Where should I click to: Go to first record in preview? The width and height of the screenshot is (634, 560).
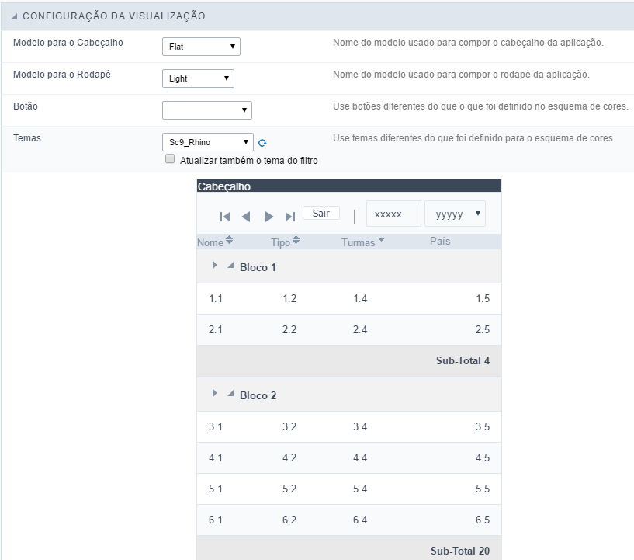(x=225, y=217)
